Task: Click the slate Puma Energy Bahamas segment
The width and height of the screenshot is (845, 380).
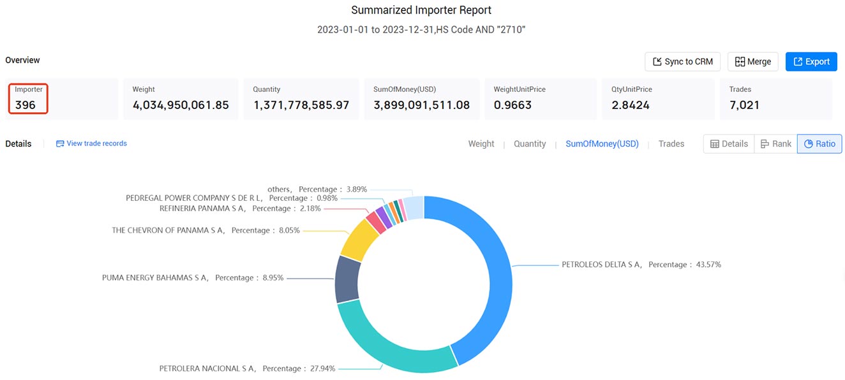Action: pos(347,279)
